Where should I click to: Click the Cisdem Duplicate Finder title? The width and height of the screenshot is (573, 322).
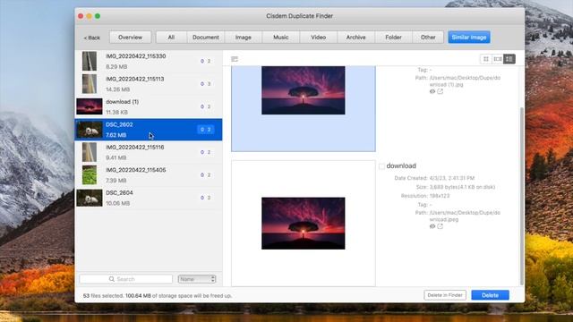(x=299, y=16)
